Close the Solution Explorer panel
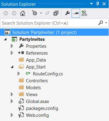The width and height of the screenshot is (109, 121). tap(104, 4)
